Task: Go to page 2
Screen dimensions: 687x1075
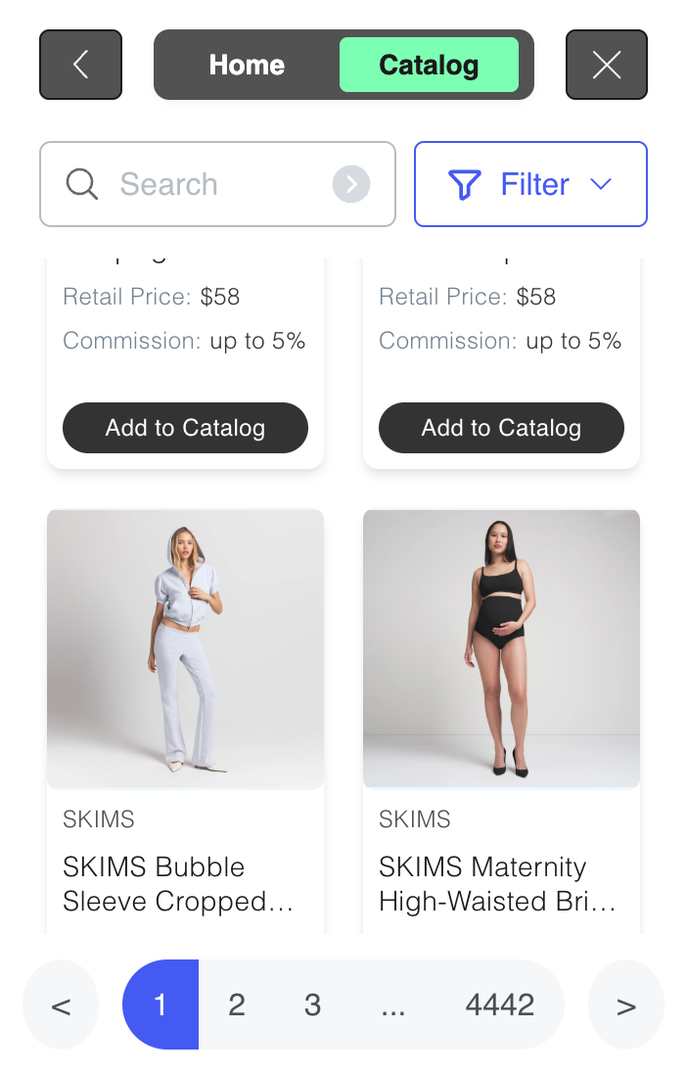Action: (237, 1005)
